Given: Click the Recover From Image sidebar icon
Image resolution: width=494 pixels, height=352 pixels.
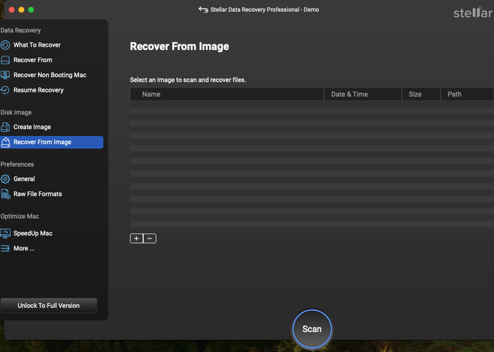Looking at the screenshot, I should [6, 142].
